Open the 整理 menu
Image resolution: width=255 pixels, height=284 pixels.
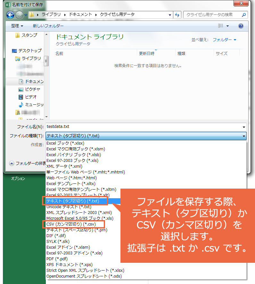[17, 26]
